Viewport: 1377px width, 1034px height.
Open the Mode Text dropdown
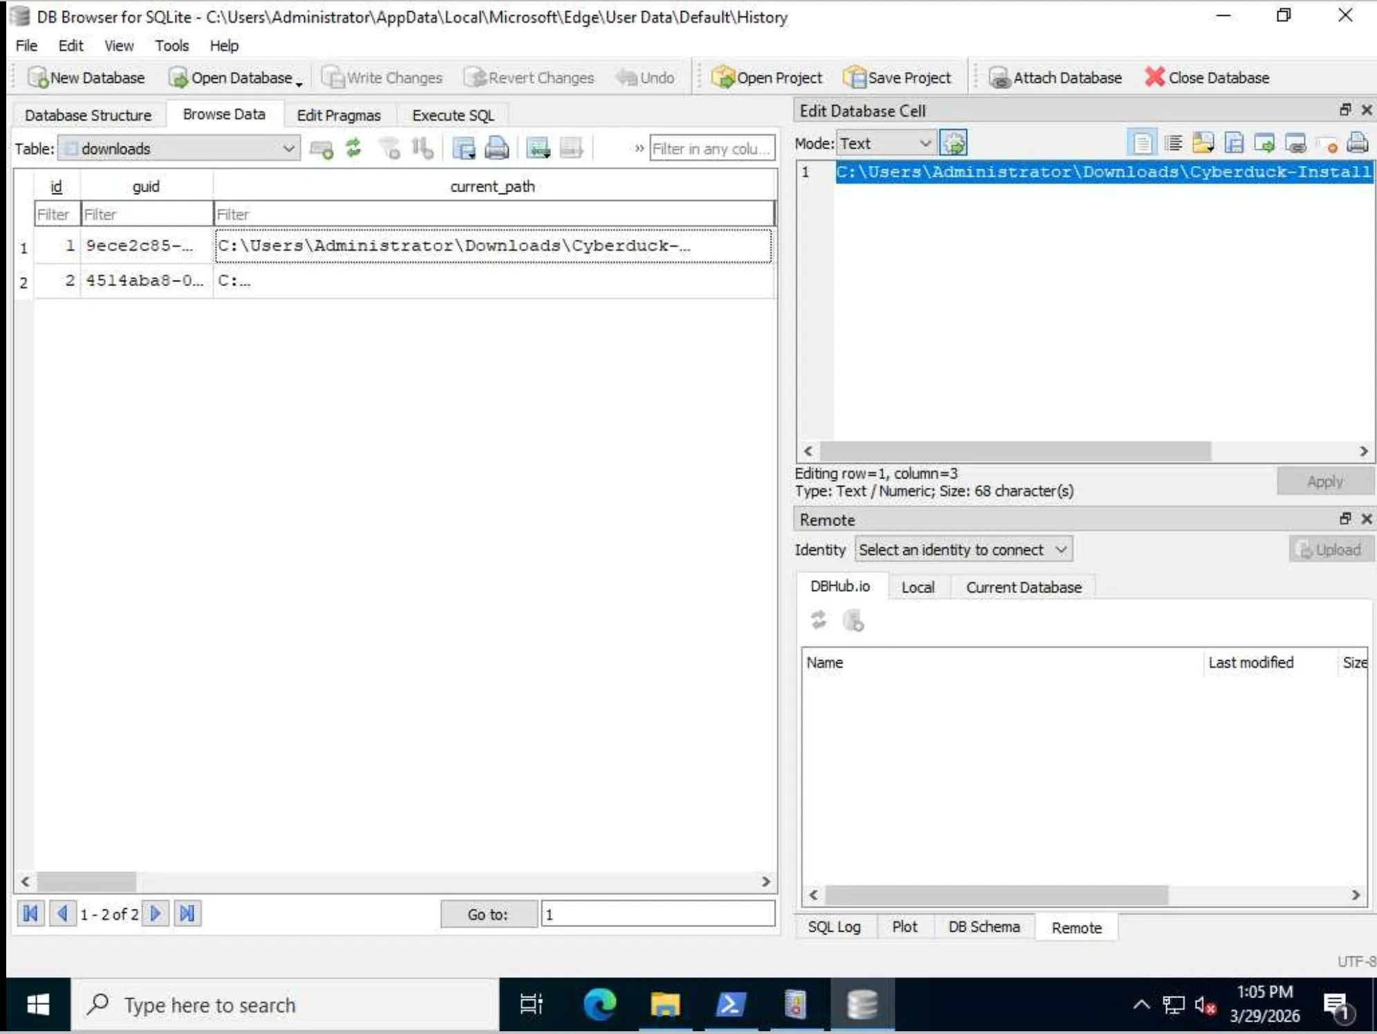click(x=886, y=143)
